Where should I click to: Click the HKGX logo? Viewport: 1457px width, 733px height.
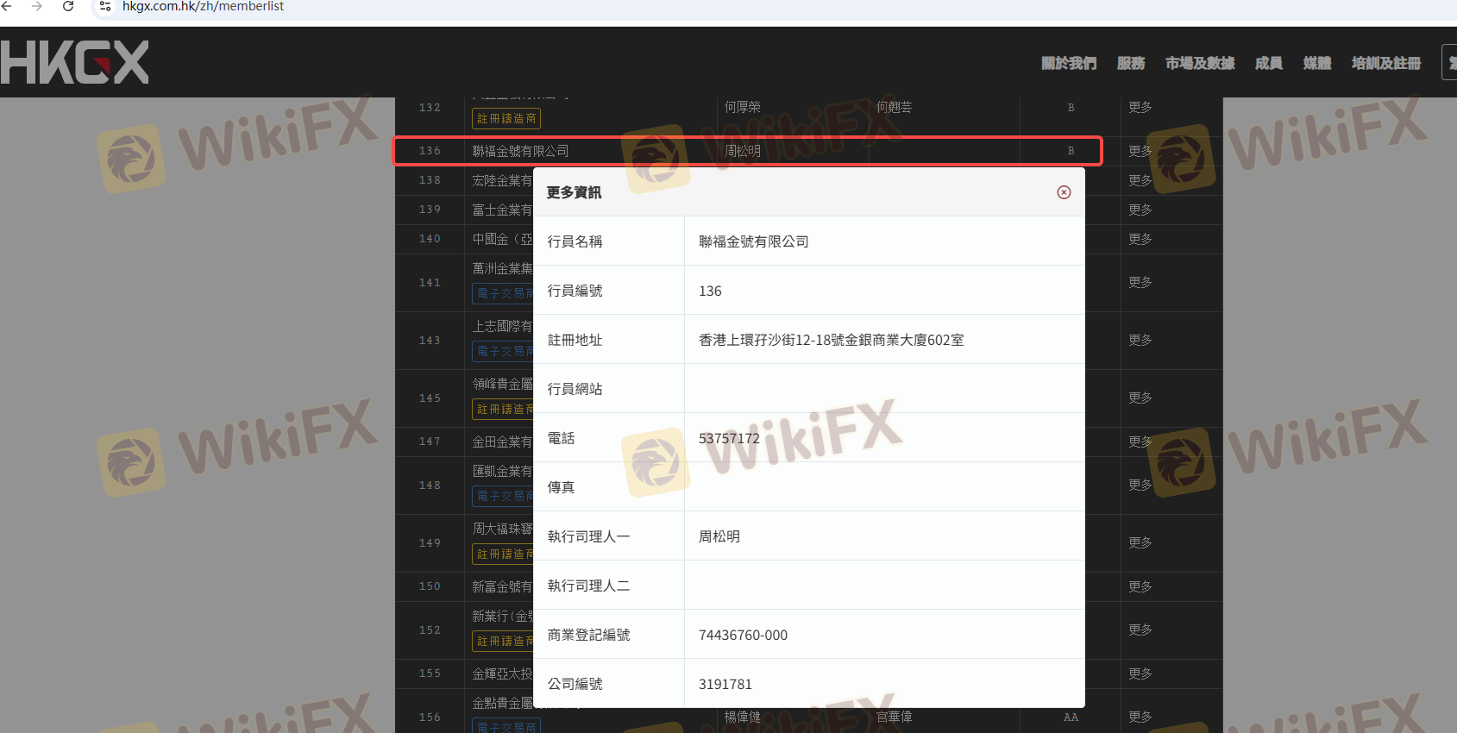point(75,62)
